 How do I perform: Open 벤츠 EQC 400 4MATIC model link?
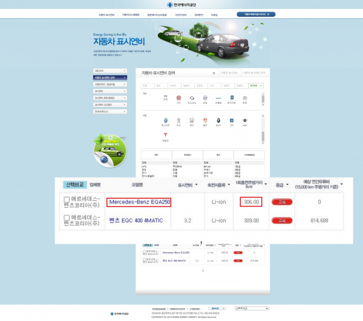click(x=136, y=221)
